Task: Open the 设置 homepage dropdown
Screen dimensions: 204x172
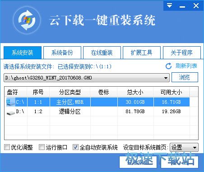Action: [x=184, y=147]
